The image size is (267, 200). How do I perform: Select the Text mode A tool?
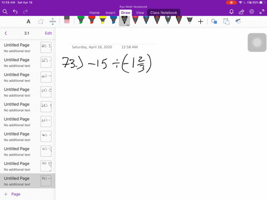point(28,22)
